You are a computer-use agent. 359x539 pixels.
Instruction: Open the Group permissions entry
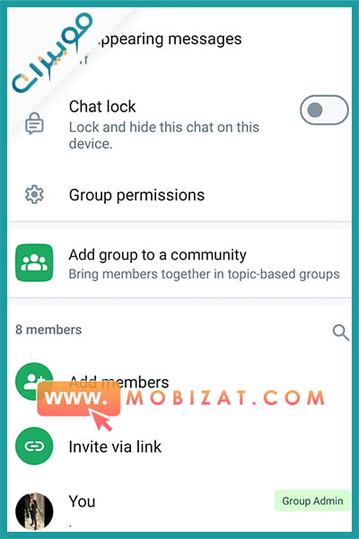pyautogui.click(x=179, y=195)
